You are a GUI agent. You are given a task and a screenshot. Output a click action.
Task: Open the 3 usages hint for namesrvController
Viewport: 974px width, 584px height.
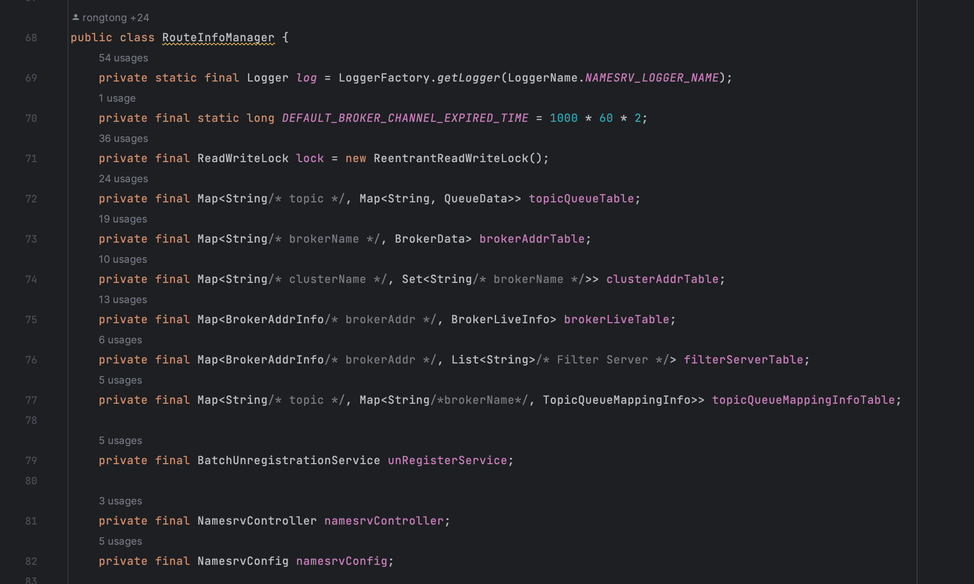pos(120,501)
